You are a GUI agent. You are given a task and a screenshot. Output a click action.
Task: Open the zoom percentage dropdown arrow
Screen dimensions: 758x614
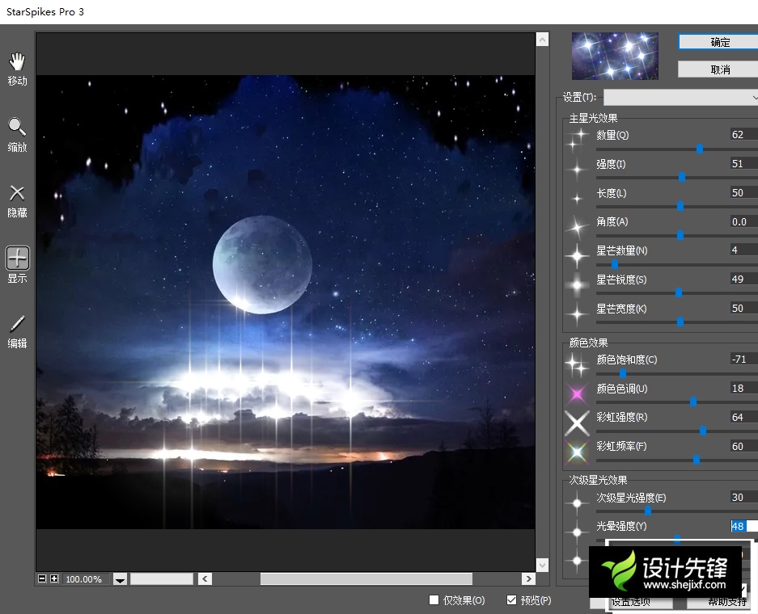[x=120, y=578]
